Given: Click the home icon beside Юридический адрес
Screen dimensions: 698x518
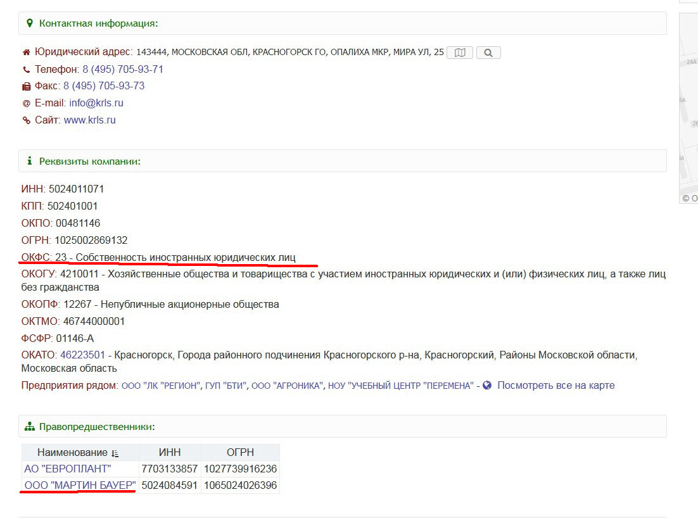Looking at the screenshot, I should 27,53.
